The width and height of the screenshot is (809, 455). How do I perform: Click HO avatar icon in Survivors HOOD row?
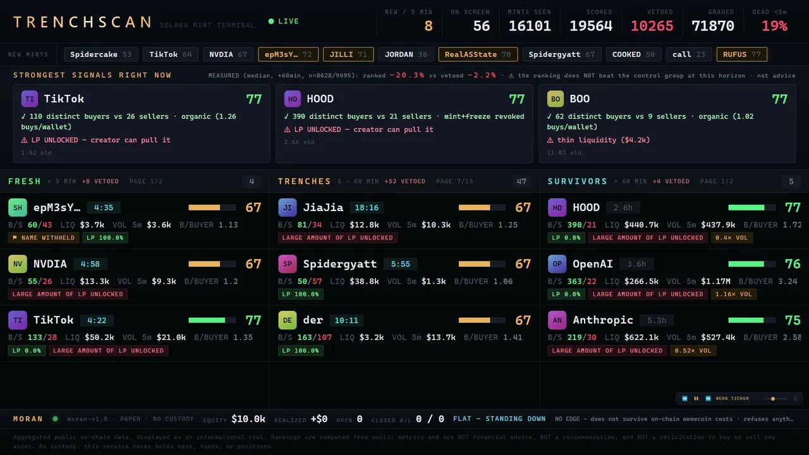point(557,207)
